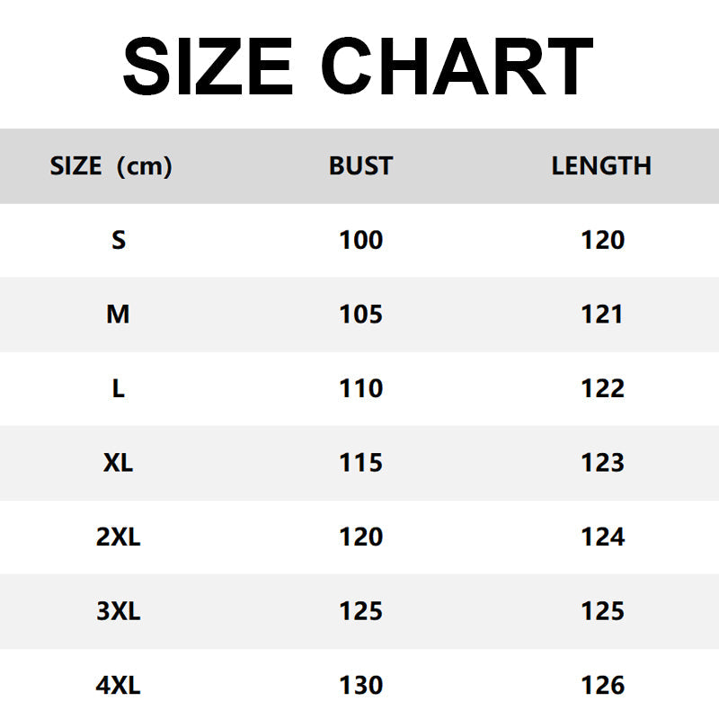
Task: Click the 3XL size row label
Action: (x=119, y=611)
